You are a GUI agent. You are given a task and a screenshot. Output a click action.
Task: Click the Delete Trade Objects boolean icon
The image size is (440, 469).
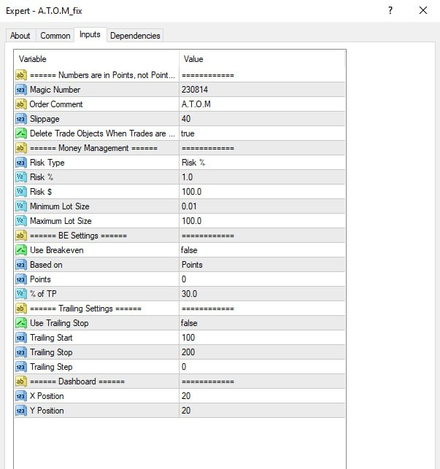pyautogui.click(x=21, y=133)
